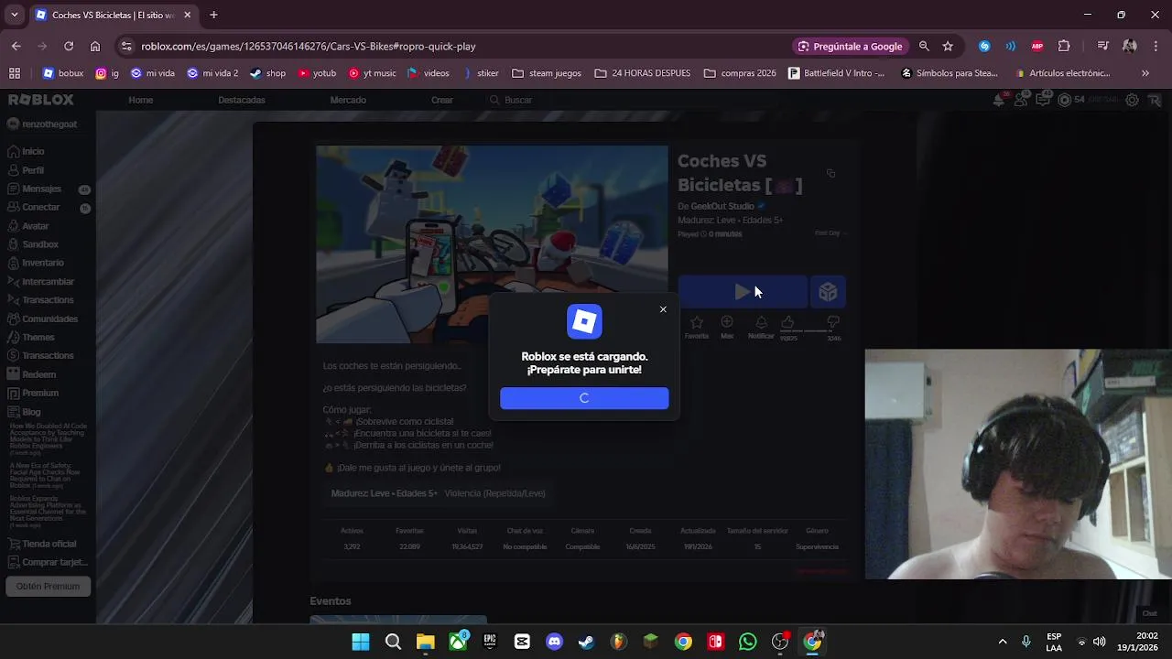The width and height of the screenshot is (1172, 659).
Task: Click the zoom magnifier in address bar
Action: click(924, 46)
